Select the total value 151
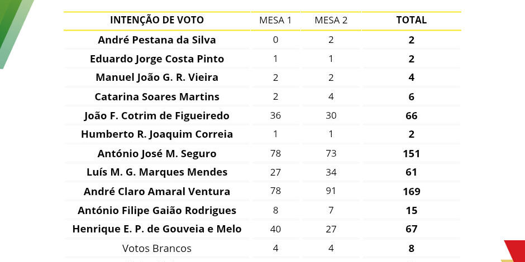 click(x=412, y=153)
